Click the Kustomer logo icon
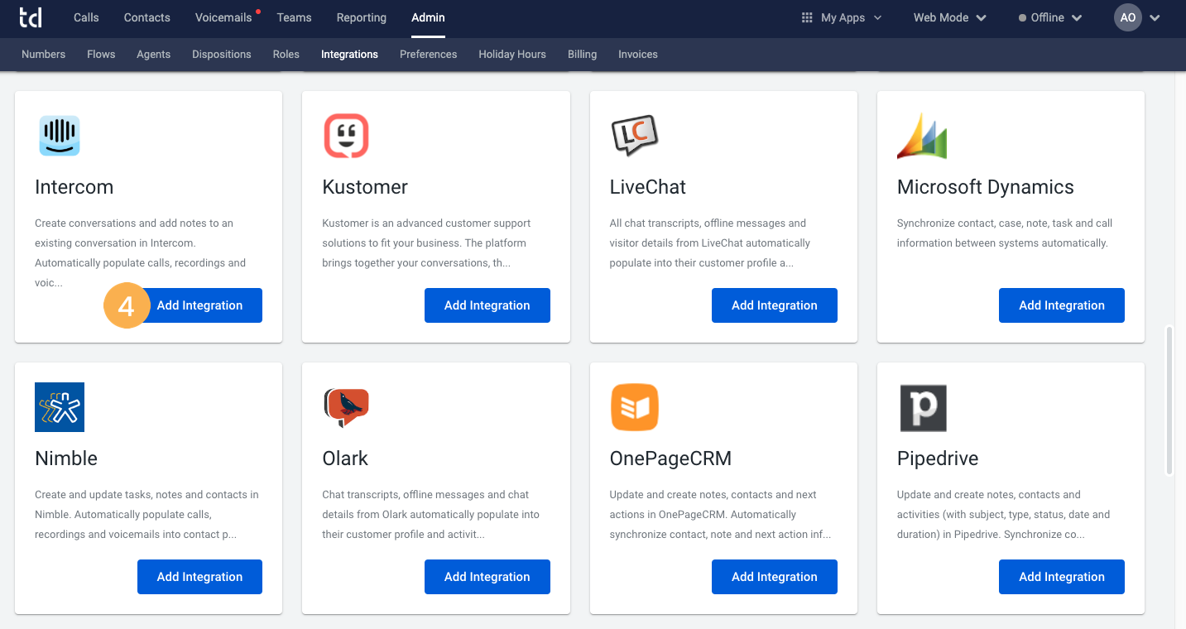Image resolution: width=1186 pixels, height=629 pixels. coord(346,136)
